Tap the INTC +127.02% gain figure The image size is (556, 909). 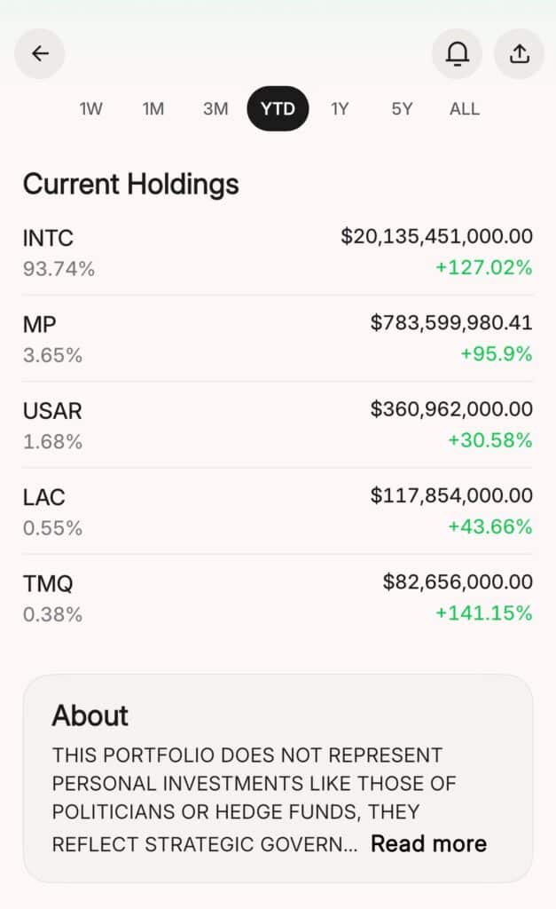pyautogui.click(x=483, y=267)
